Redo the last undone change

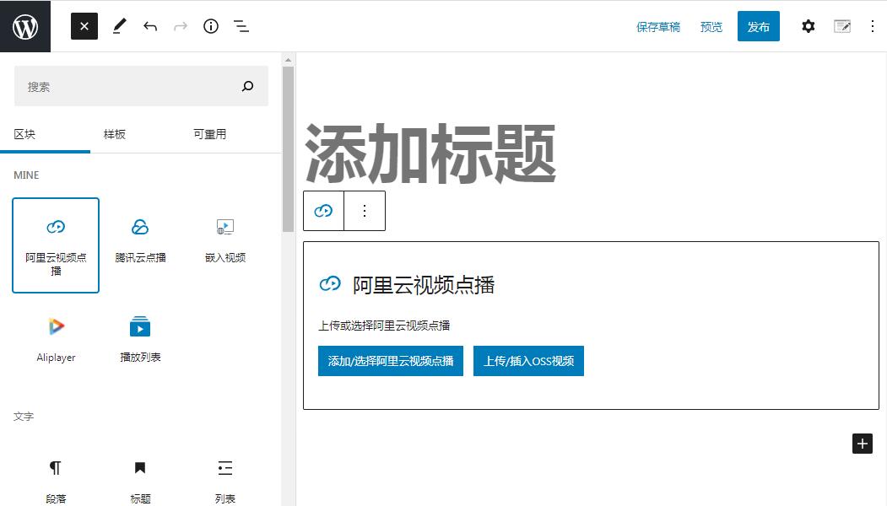tap(181, 26)
